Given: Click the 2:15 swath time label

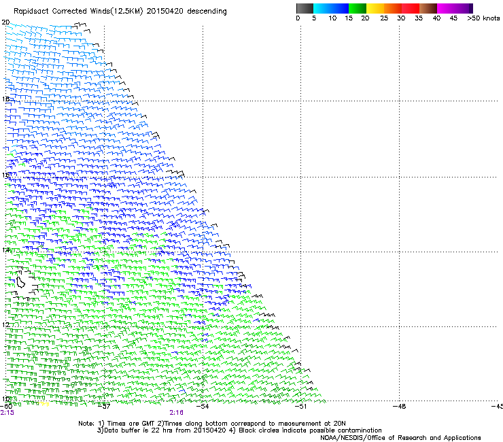Looking at the screenshot, I should pos(7,413).
